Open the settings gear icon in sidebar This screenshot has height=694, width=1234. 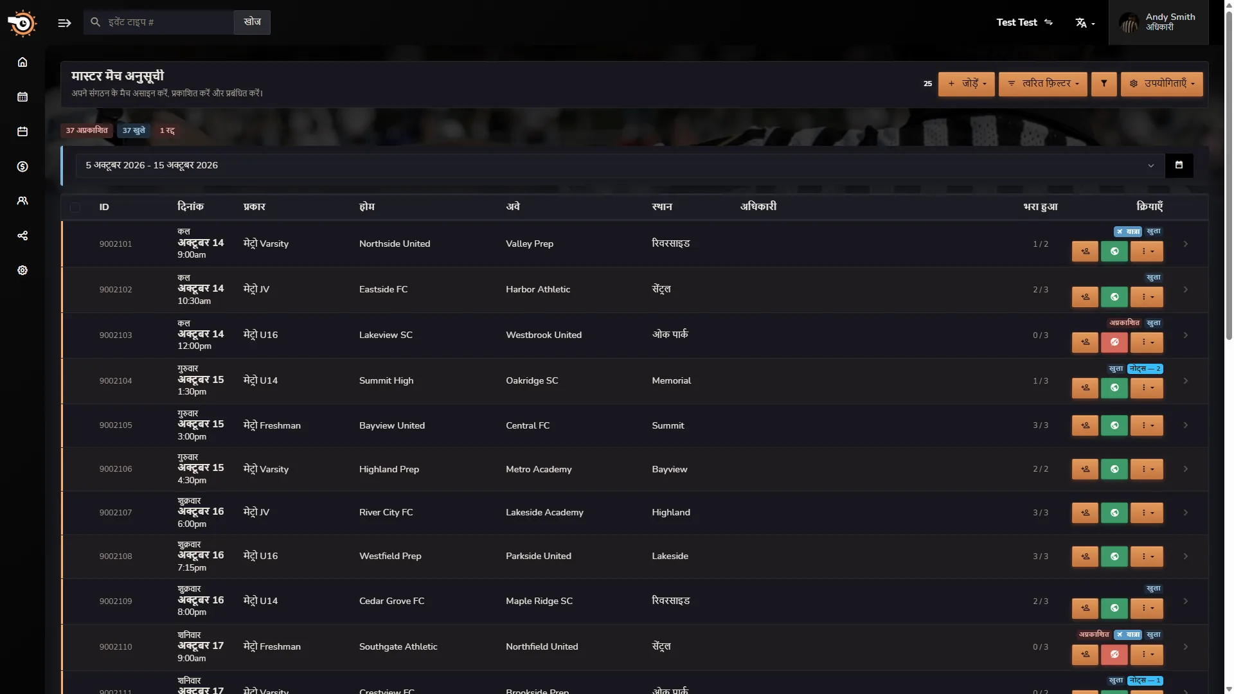[22, 271]
